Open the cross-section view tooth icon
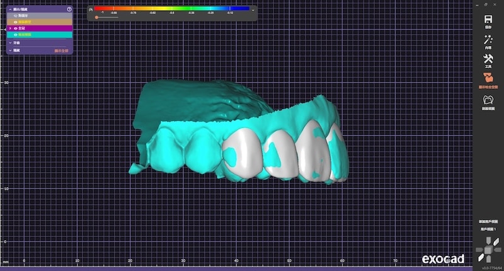This screenshot has height=271, width=504. tap(488, 100)
